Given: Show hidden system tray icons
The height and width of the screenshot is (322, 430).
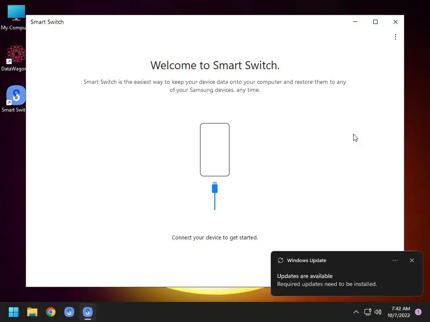Looking at the screenshot, I should (356, 312).
